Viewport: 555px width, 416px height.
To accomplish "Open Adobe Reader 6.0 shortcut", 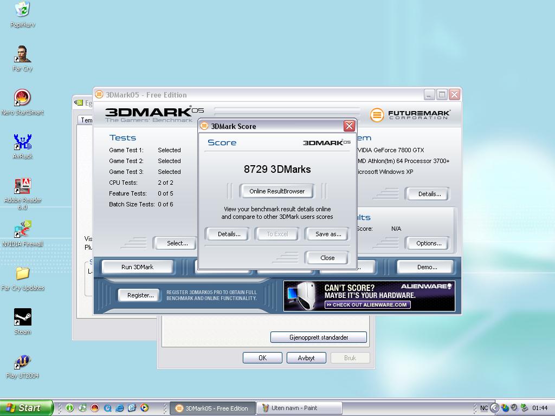I will click(22, 193).
